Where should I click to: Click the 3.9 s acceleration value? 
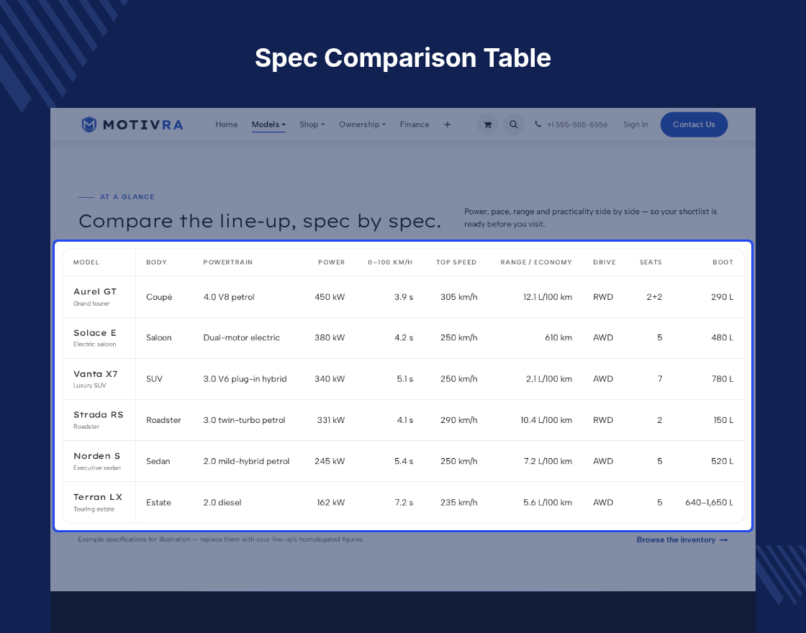[x=404, y=297]
